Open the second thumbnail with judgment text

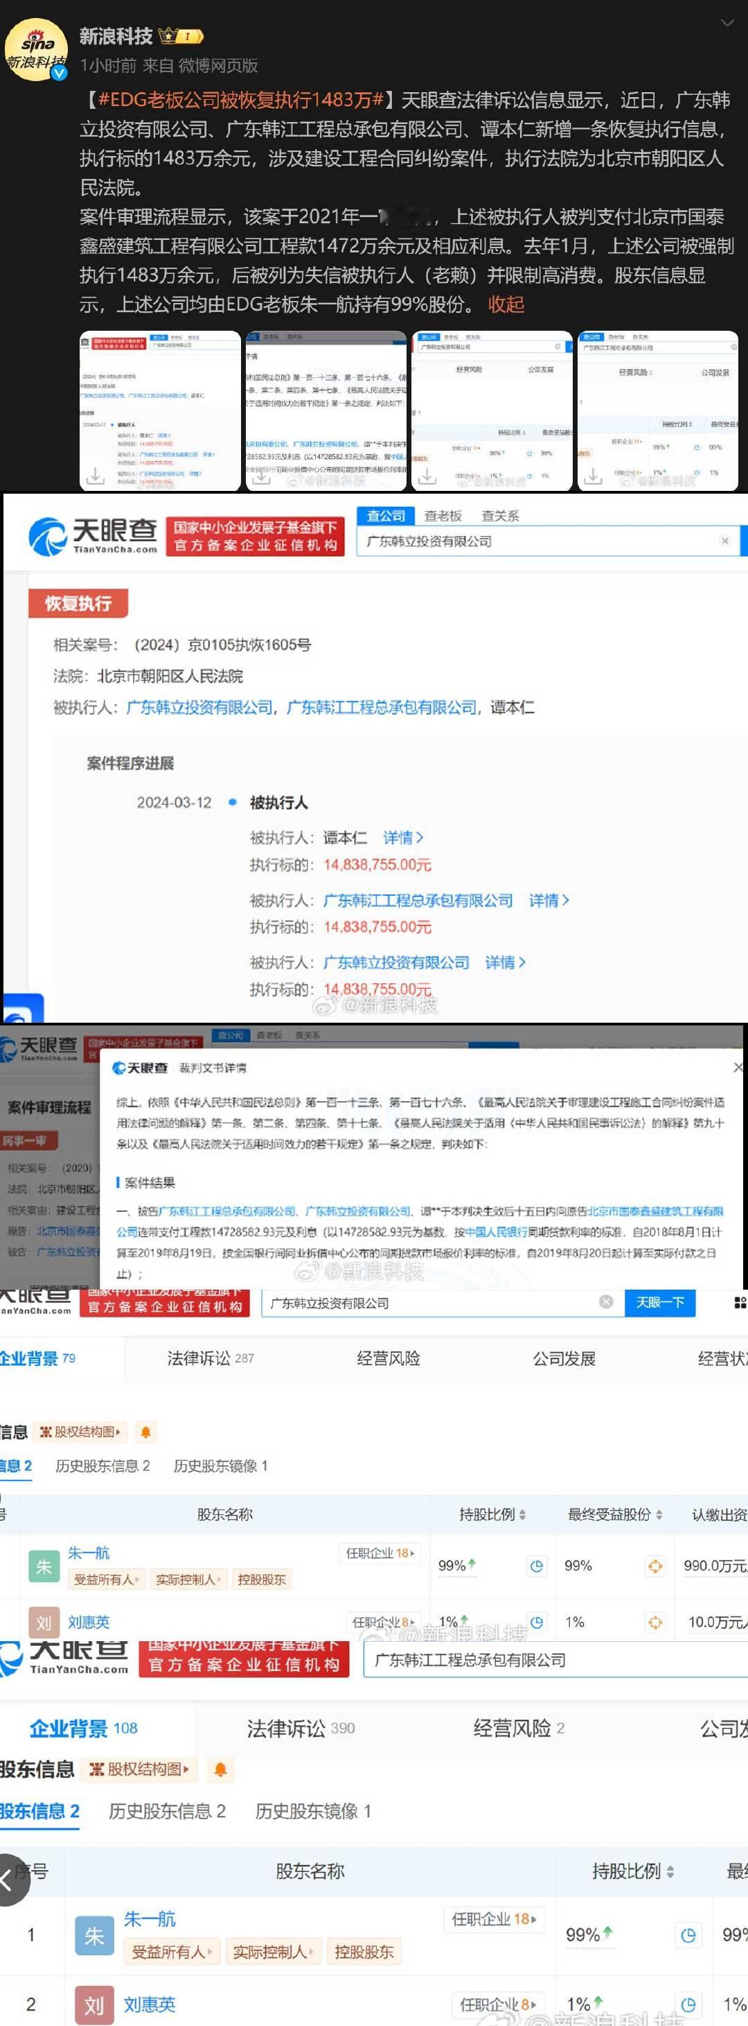click(x=326, y=410)
